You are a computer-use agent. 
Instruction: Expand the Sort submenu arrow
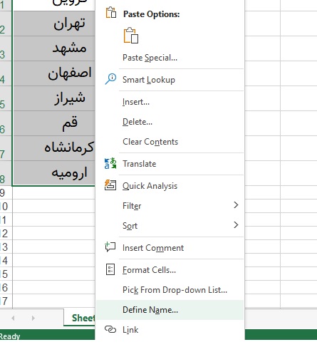(236, 225)
